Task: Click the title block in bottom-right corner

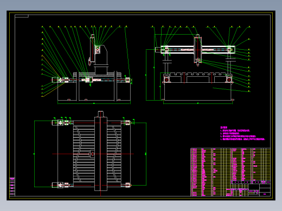Action: (248, 190)
